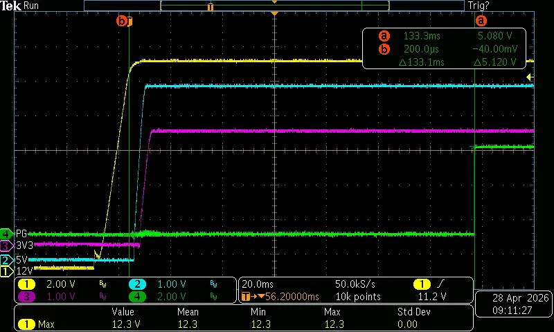
Task: Click the 56.20000ms trigger delay value
Action: click(x=292, y=297)
